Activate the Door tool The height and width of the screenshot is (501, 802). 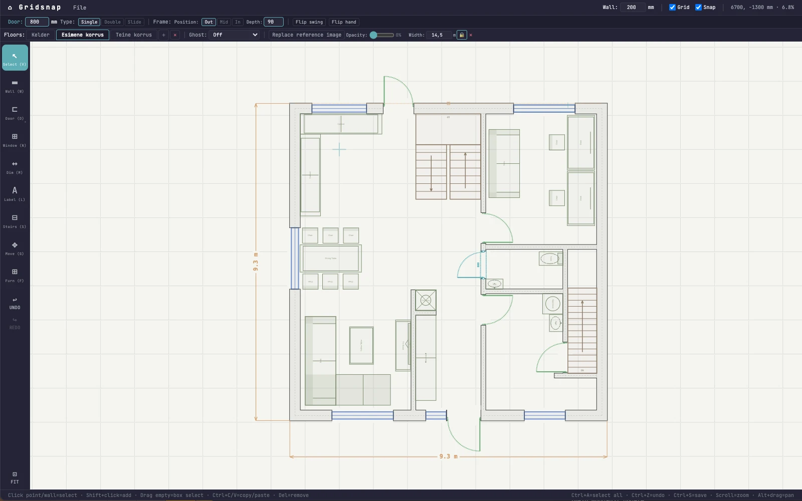tap(15, 113)
